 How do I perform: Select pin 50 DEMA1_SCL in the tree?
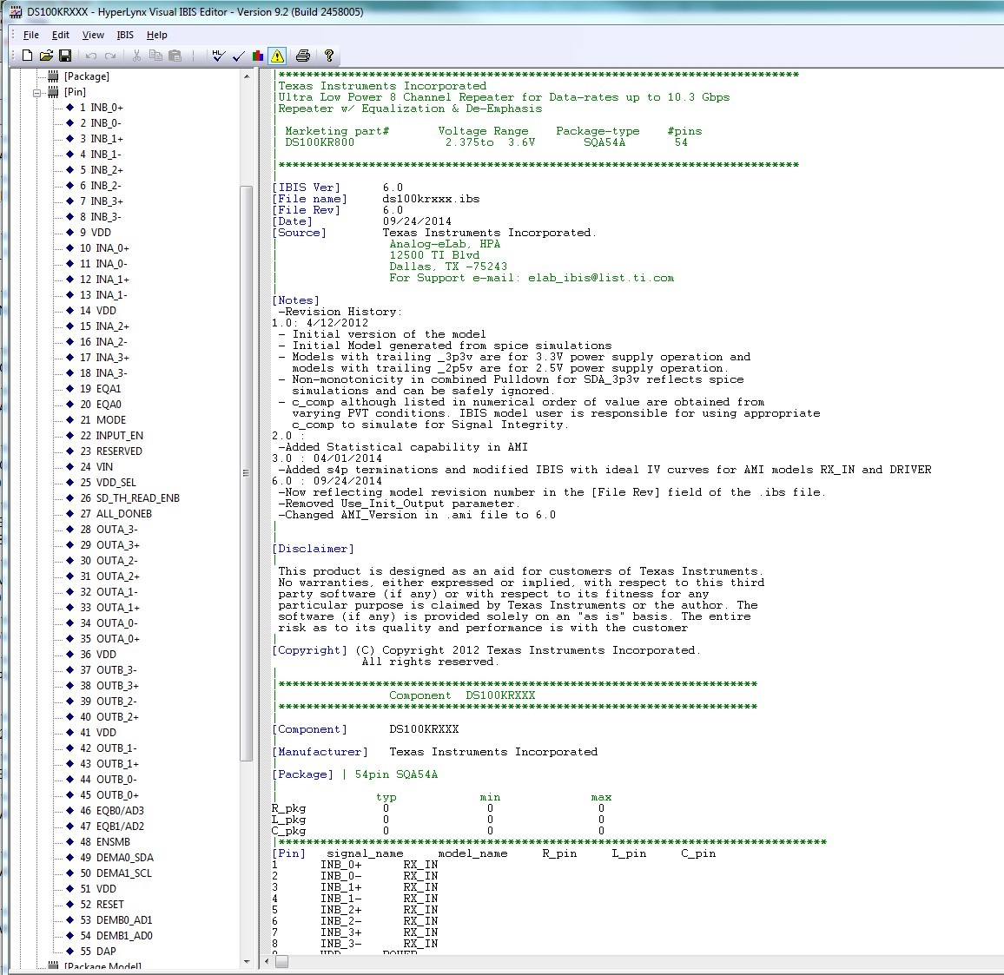[x=116, y=873]
